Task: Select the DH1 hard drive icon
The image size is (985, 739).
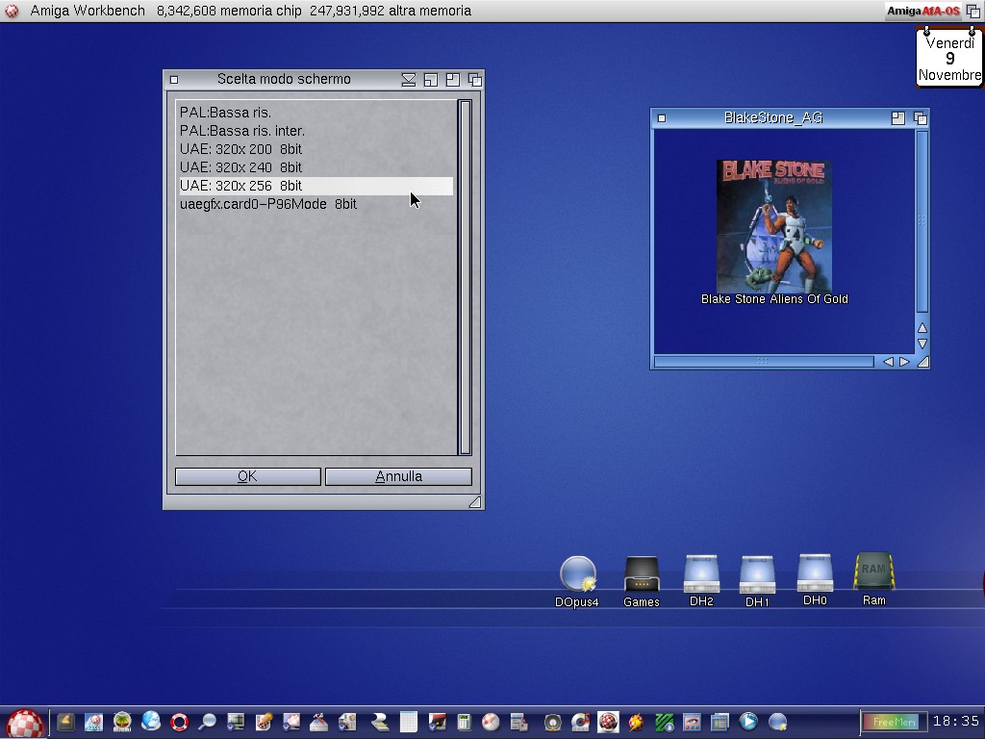Action: click(x=757, y=574)
